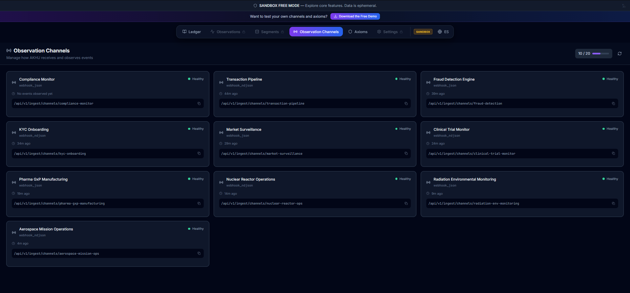Click the Pharma GxP Manufacturing signal icon
This screenshot has height=293, width=630.
14,182
